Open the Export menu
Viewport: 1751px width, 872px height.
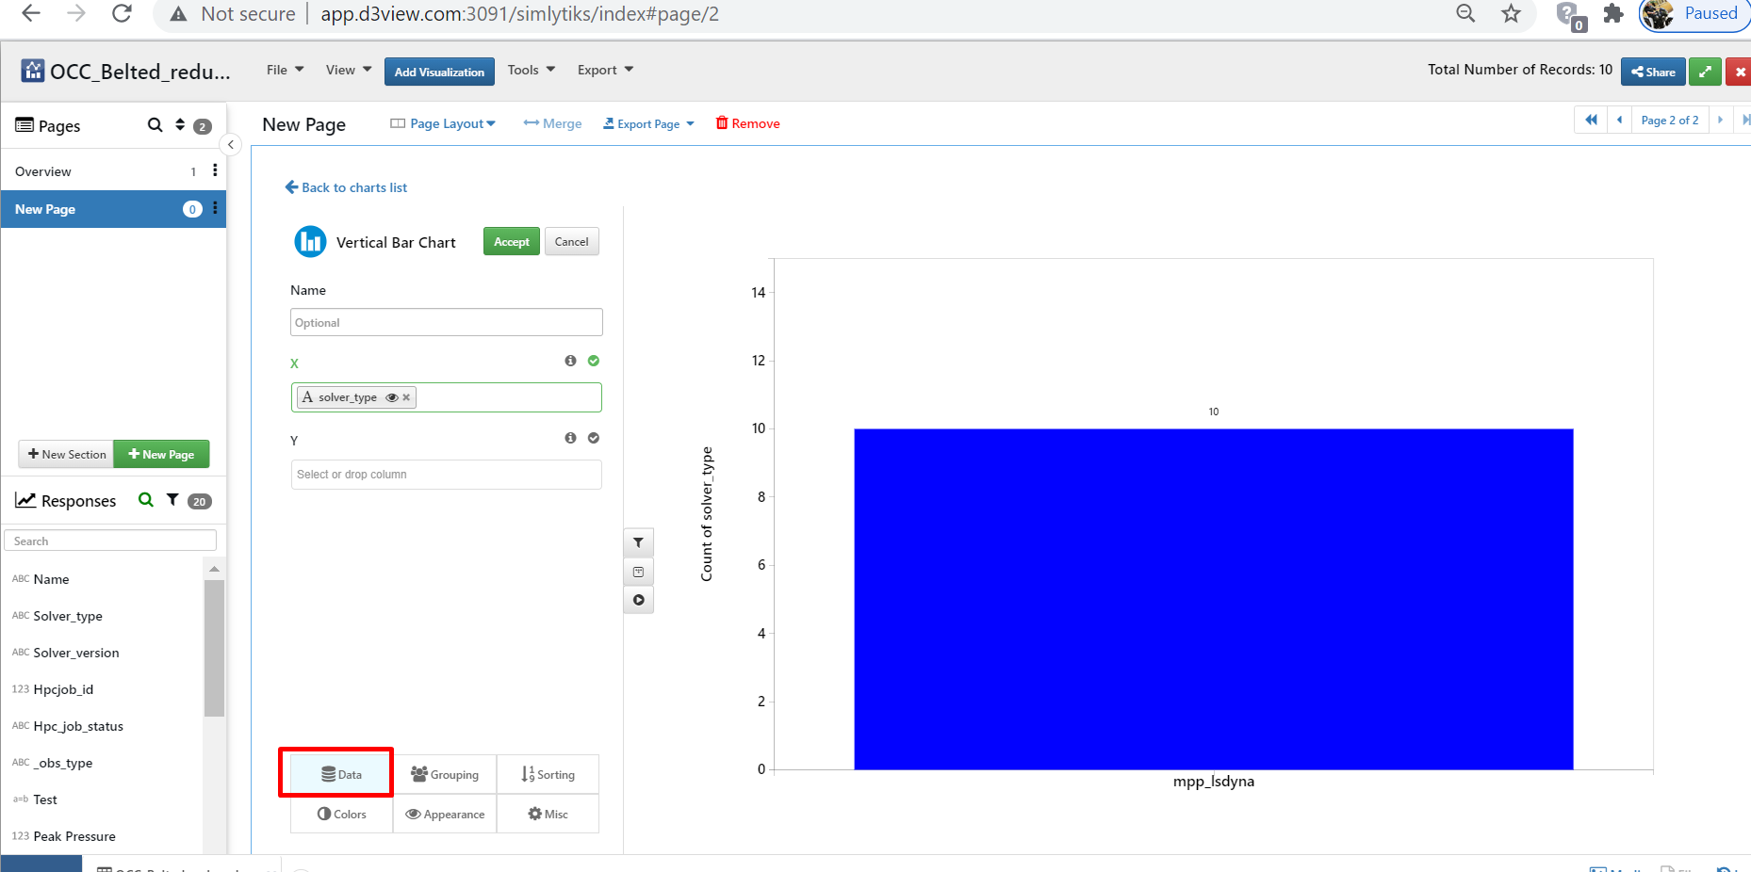coord(605,70)
